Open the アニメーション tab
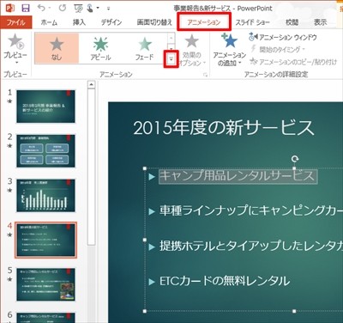Image resolution: width=343 pixels, height=323 pixels. (204, 22)
